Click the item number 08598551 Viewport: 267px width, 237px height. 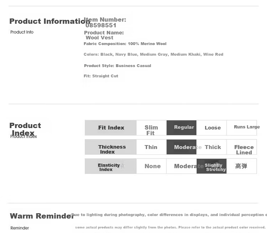pyautogui.click(x=101, y=26)
